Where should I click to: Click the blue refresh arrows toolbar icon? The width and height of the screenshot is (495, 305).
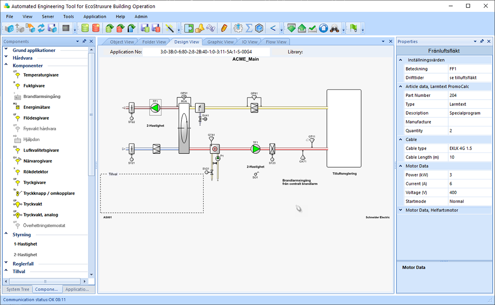tap(41, 28)
